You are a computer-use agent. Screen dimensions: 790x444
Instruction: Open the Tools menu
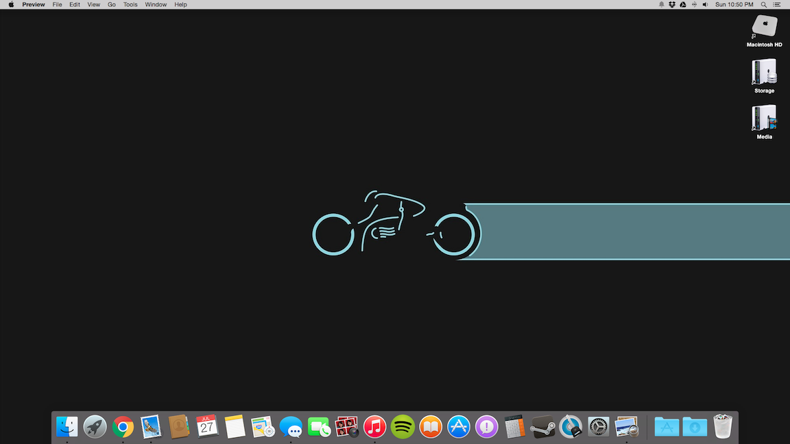click(130, 5)
